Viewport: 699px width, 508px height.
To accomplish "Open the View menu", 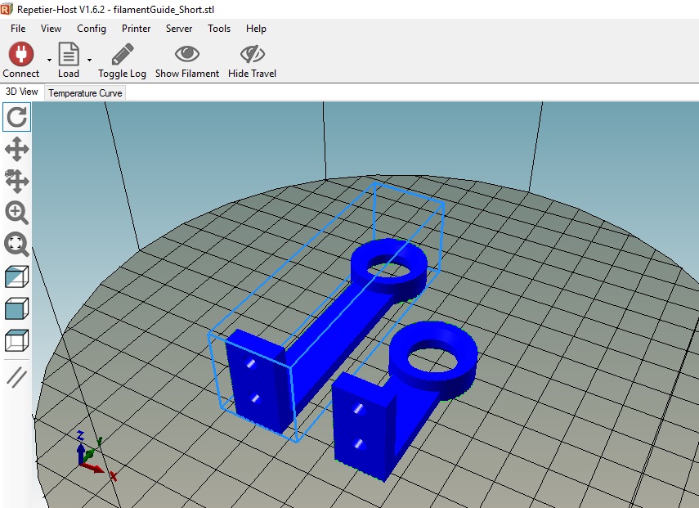I will tap(51, 29).
